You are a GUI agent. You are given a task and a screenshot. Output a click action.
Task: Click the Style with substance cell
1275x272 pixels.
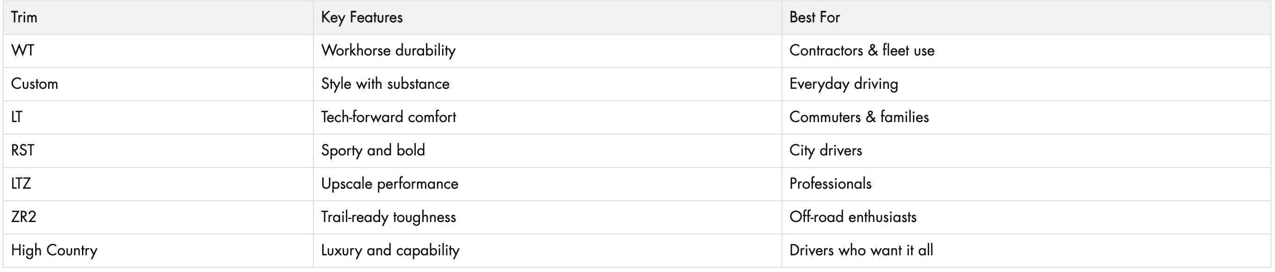pyautogui.click(x=385, y=84)
